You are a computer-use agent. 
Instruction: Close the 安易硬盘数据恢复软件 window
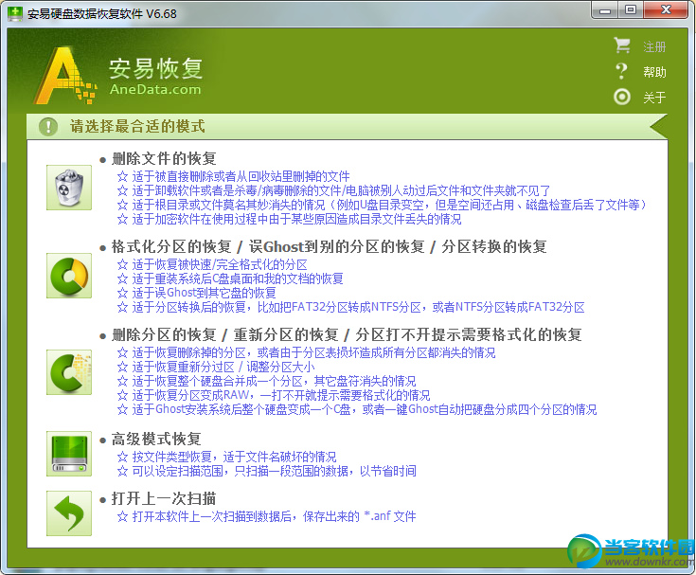click(666, 10)
